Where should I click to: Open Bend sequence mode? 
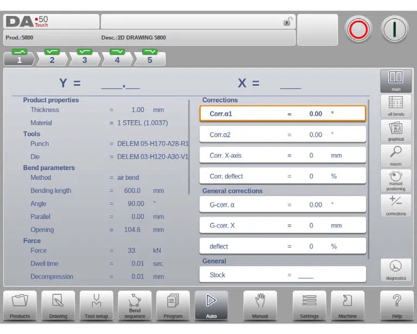coord(135,305)
